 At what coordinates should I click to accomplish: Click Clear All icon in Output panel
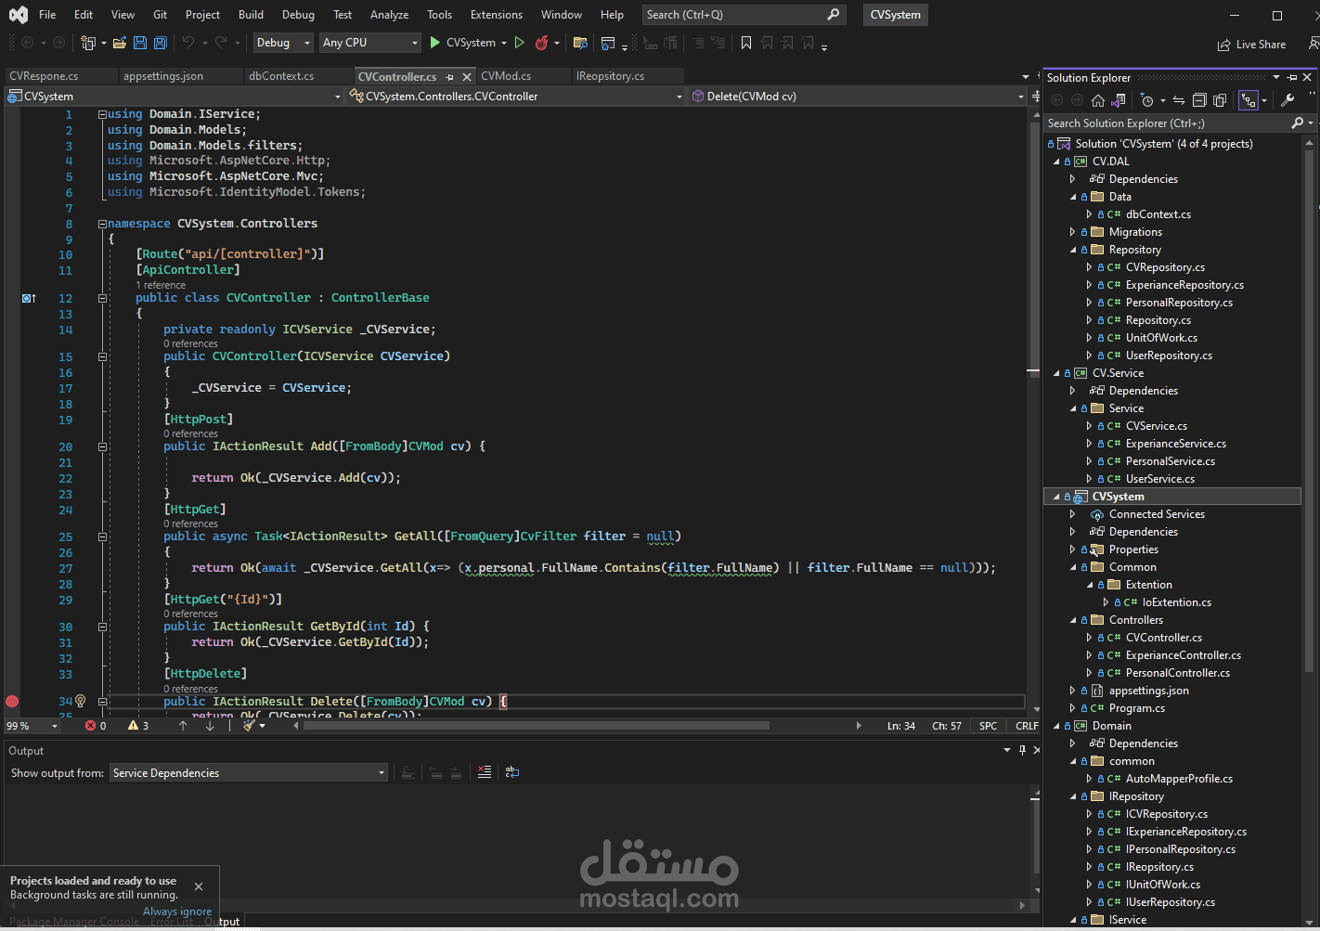tap(485, 772)
